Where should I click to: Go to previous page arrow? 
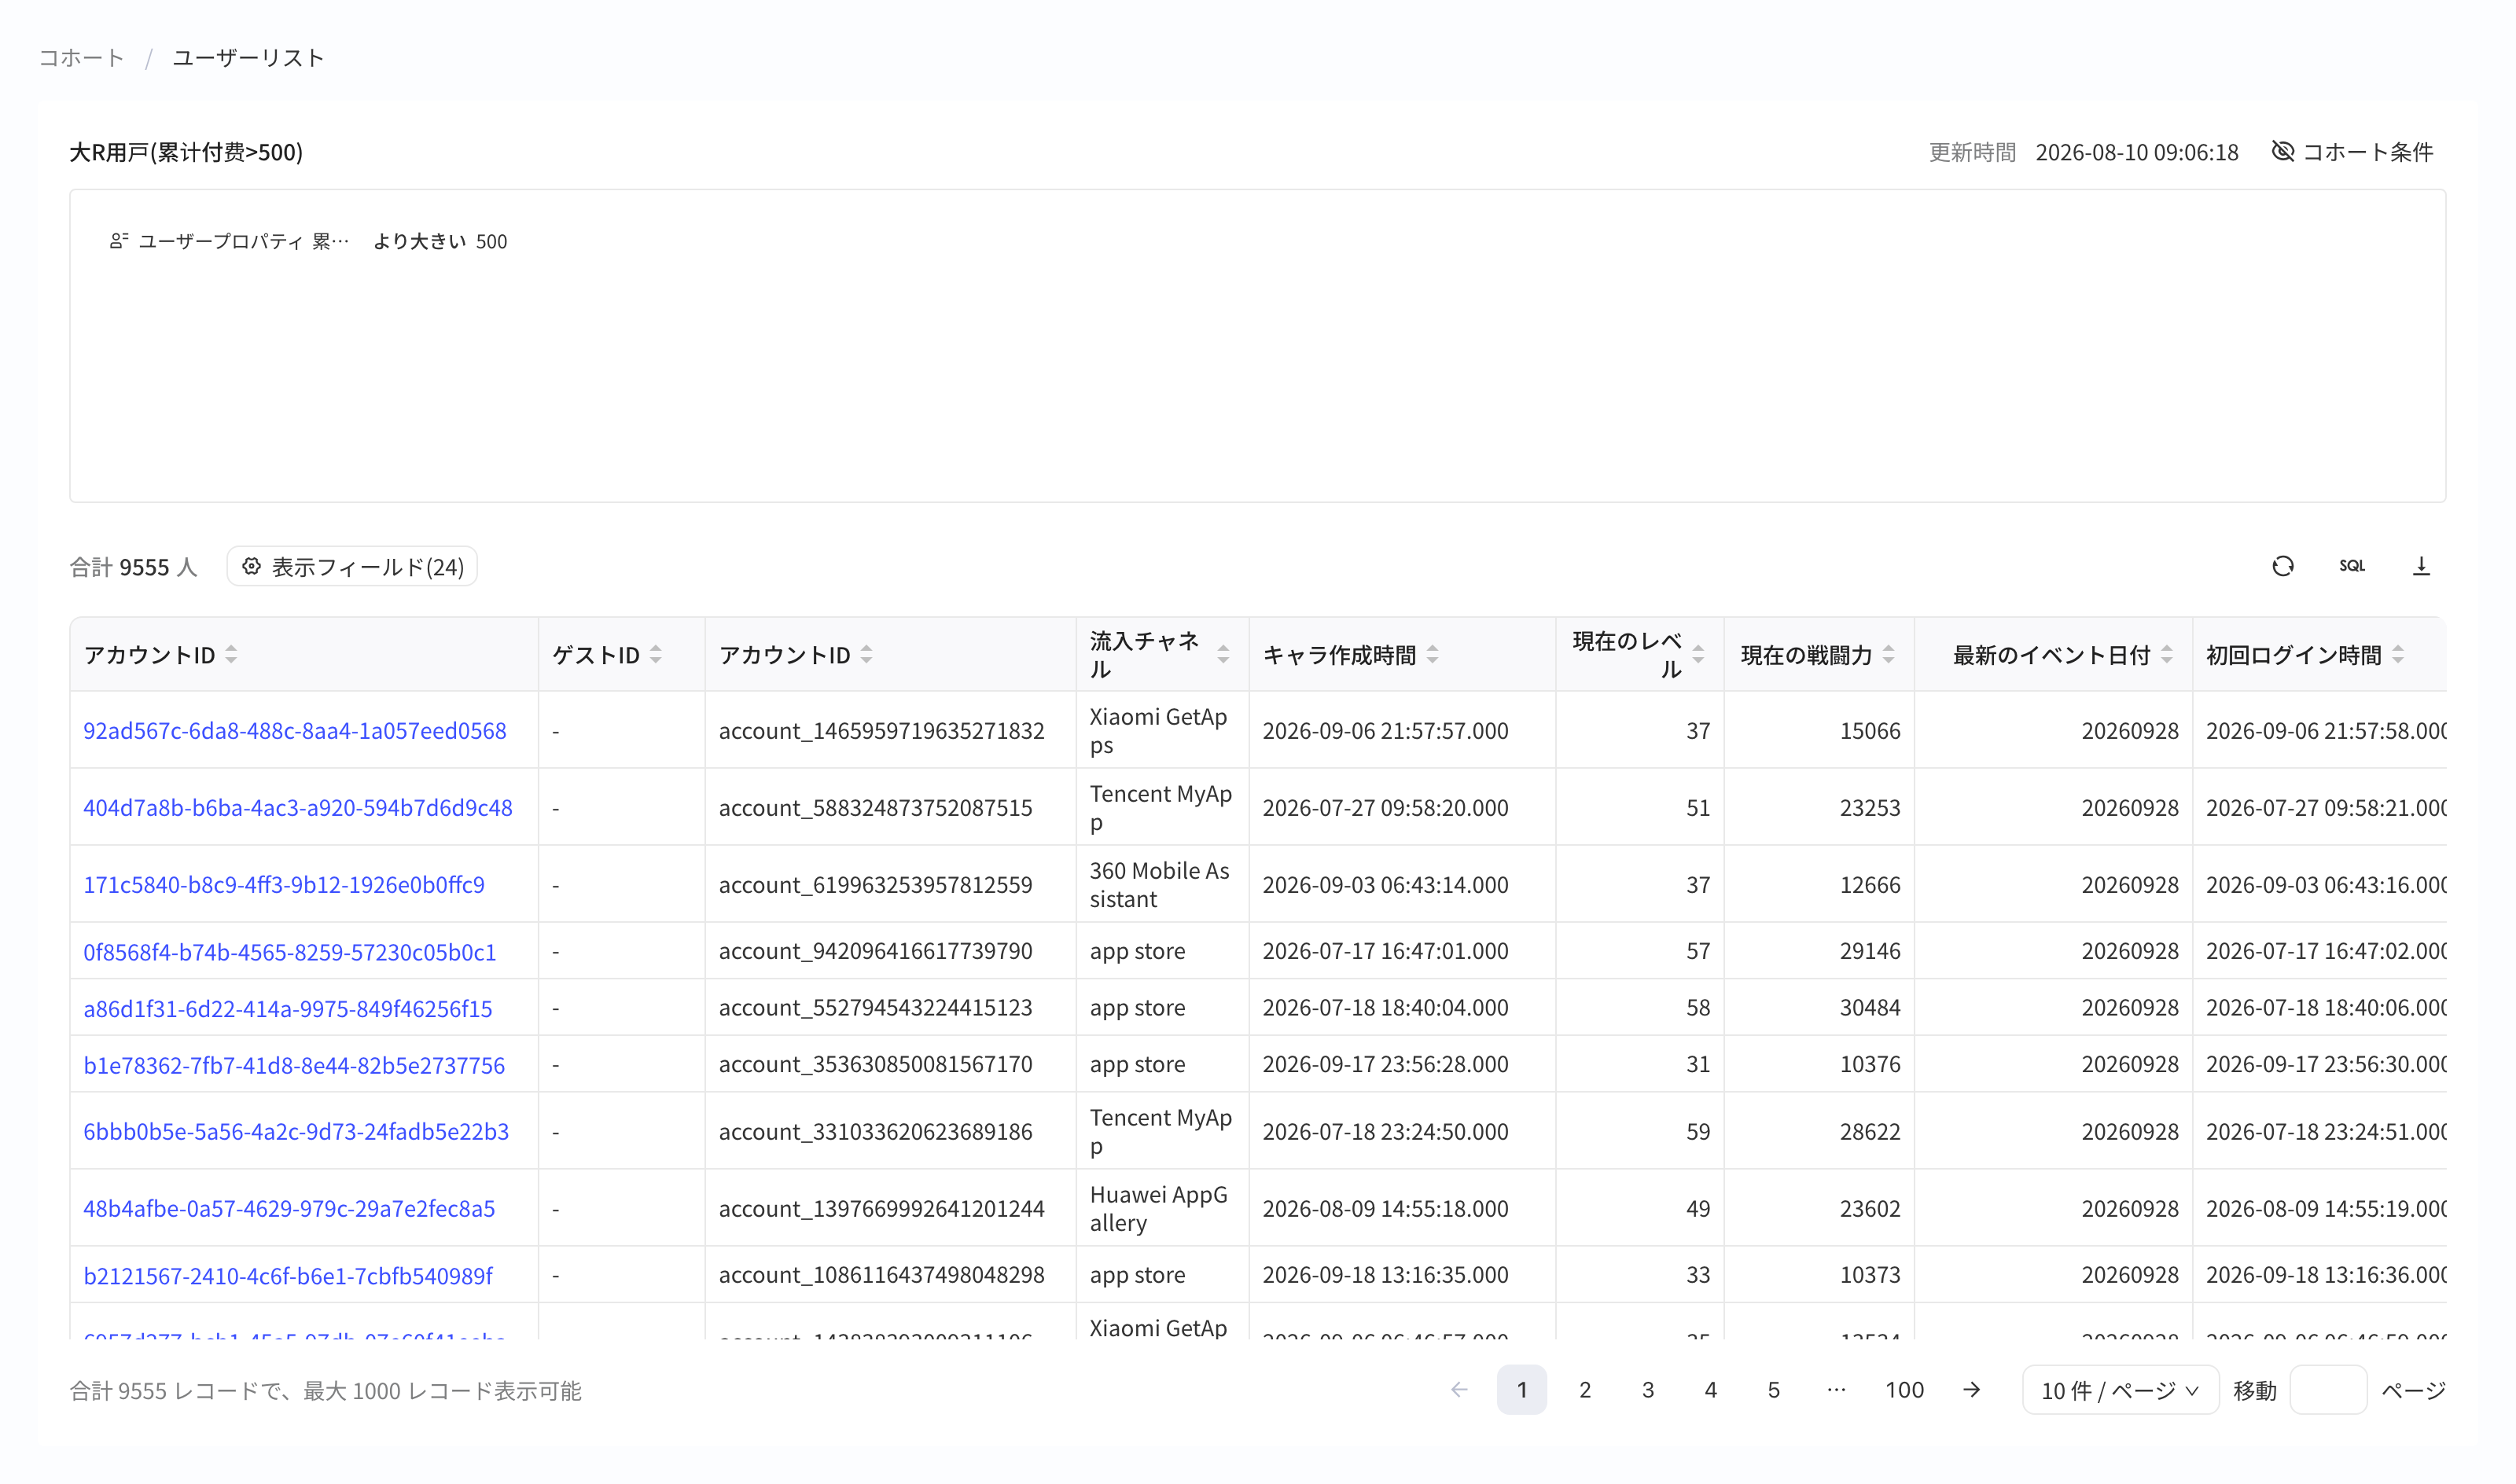(1459, 1390)
